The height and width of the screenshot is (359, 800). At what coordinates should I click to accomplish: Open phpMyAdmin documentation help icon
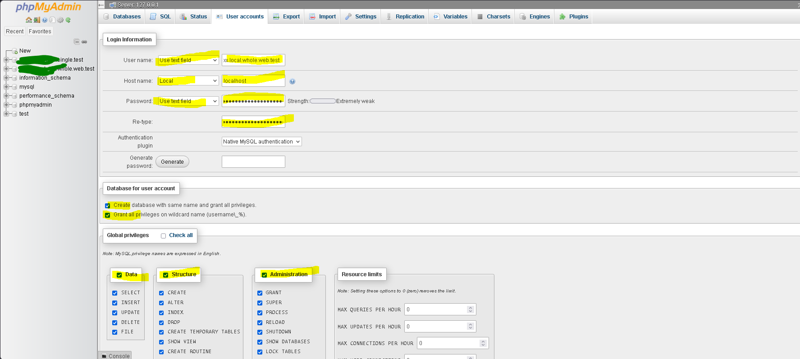[45, 20]
